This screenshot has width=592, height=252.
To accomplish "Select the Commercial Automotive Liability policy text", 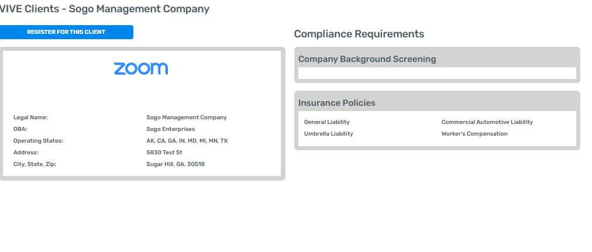I will click(x=487, y=122).
